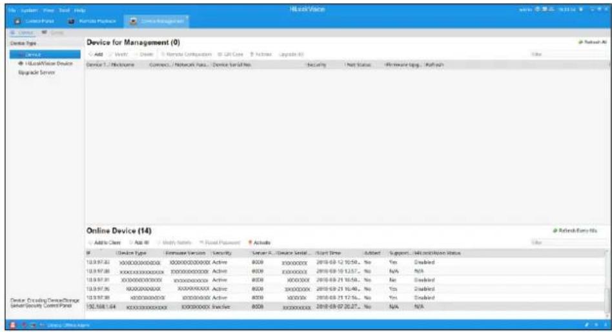
Task: Click Add in Device for Management toolbar
Action: pos(96,54)
